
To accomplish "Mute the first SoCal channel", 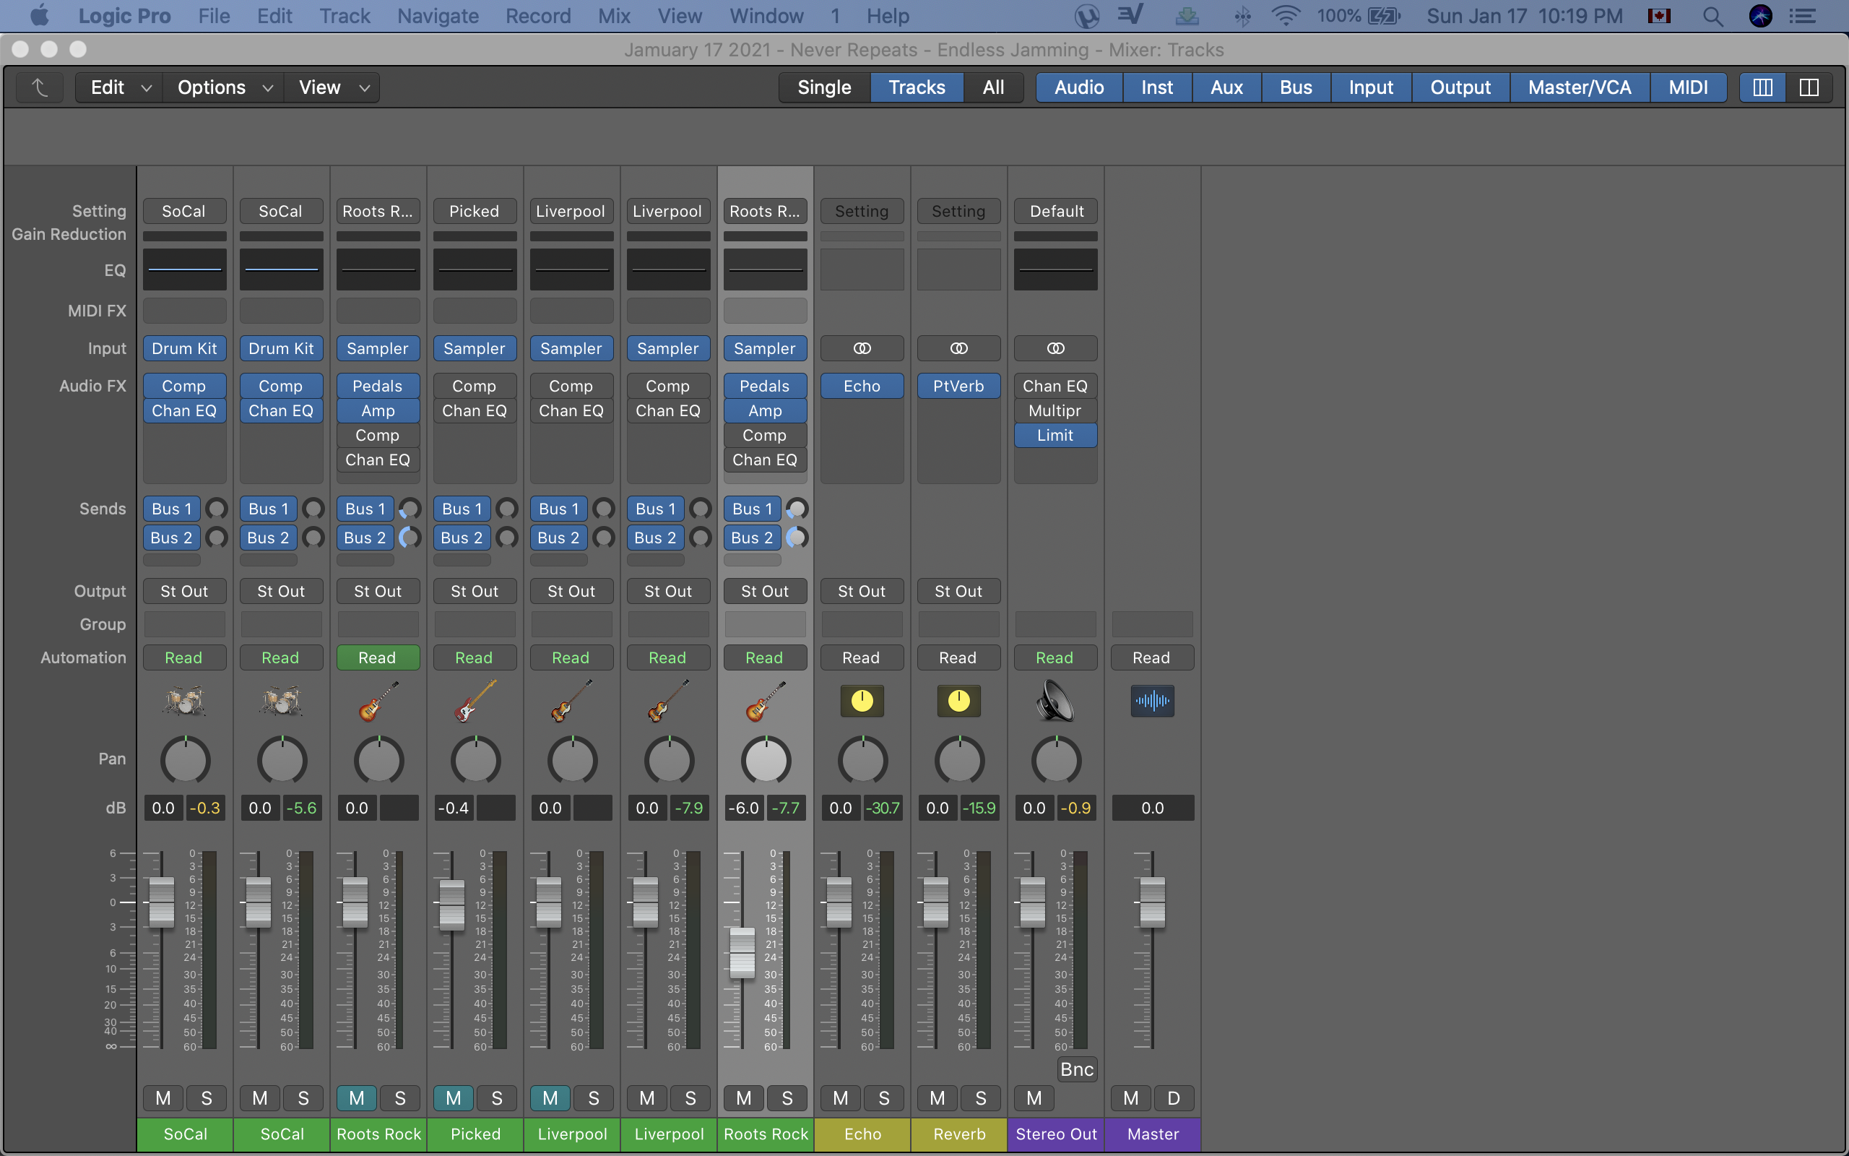I will tap(163, 1098).
